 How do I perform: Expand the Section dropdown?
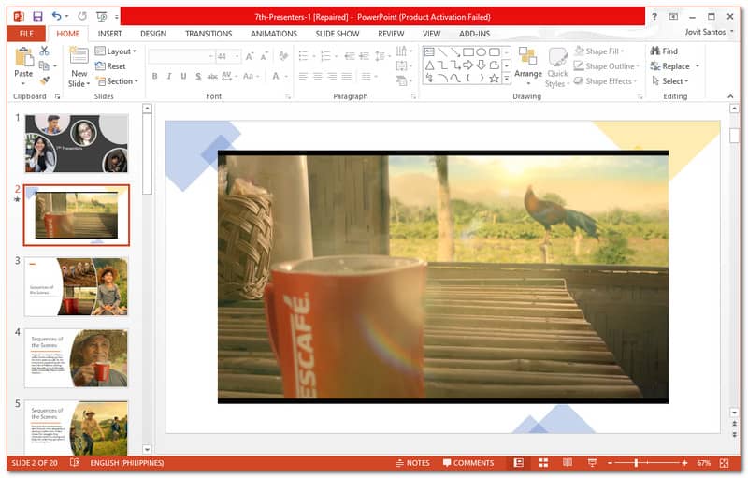118,81
